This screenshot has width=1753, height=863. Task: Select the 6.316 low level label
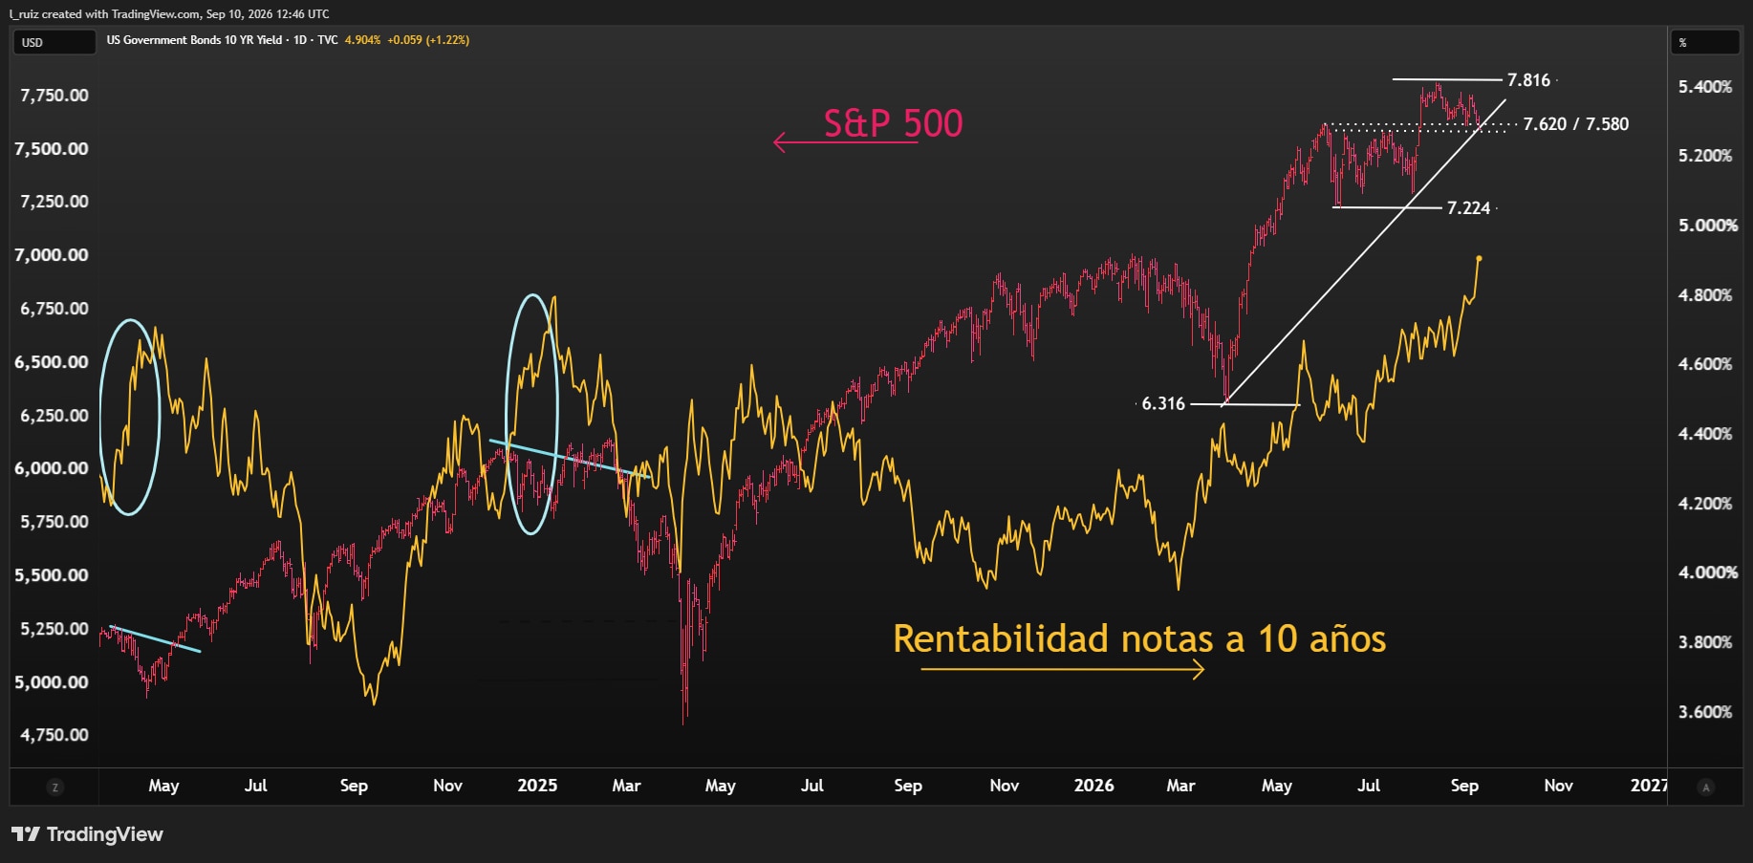click(1163, 404)
